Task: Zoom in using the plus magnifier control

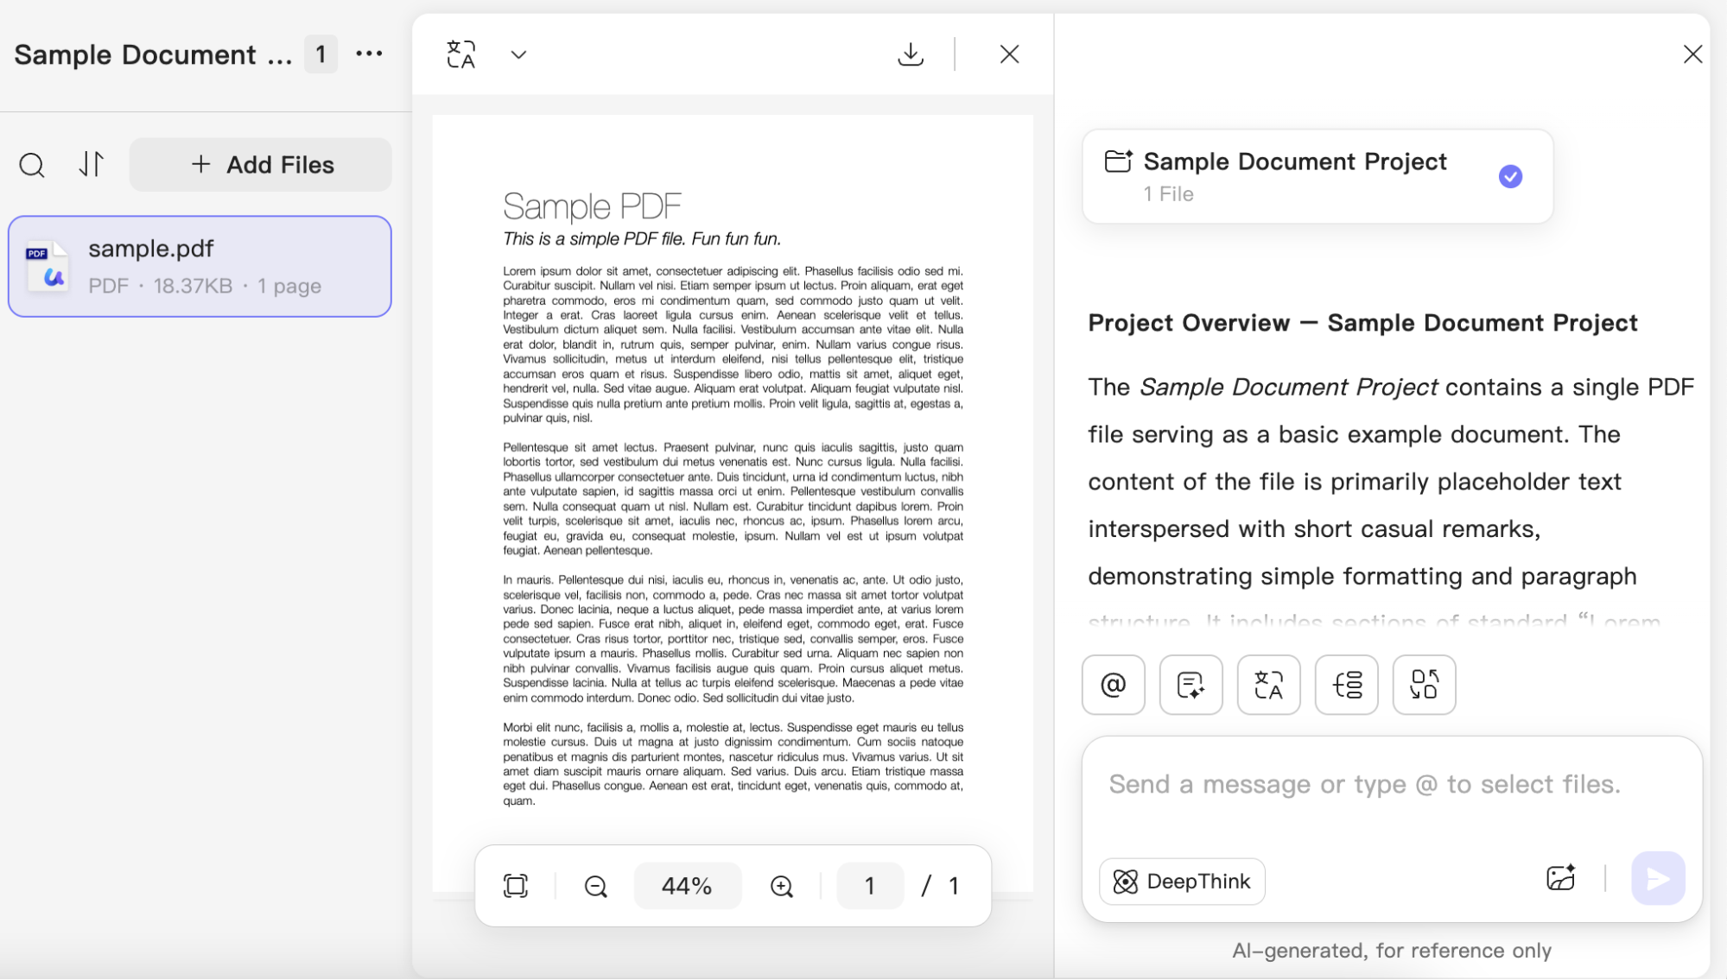Action: [780, 885]
